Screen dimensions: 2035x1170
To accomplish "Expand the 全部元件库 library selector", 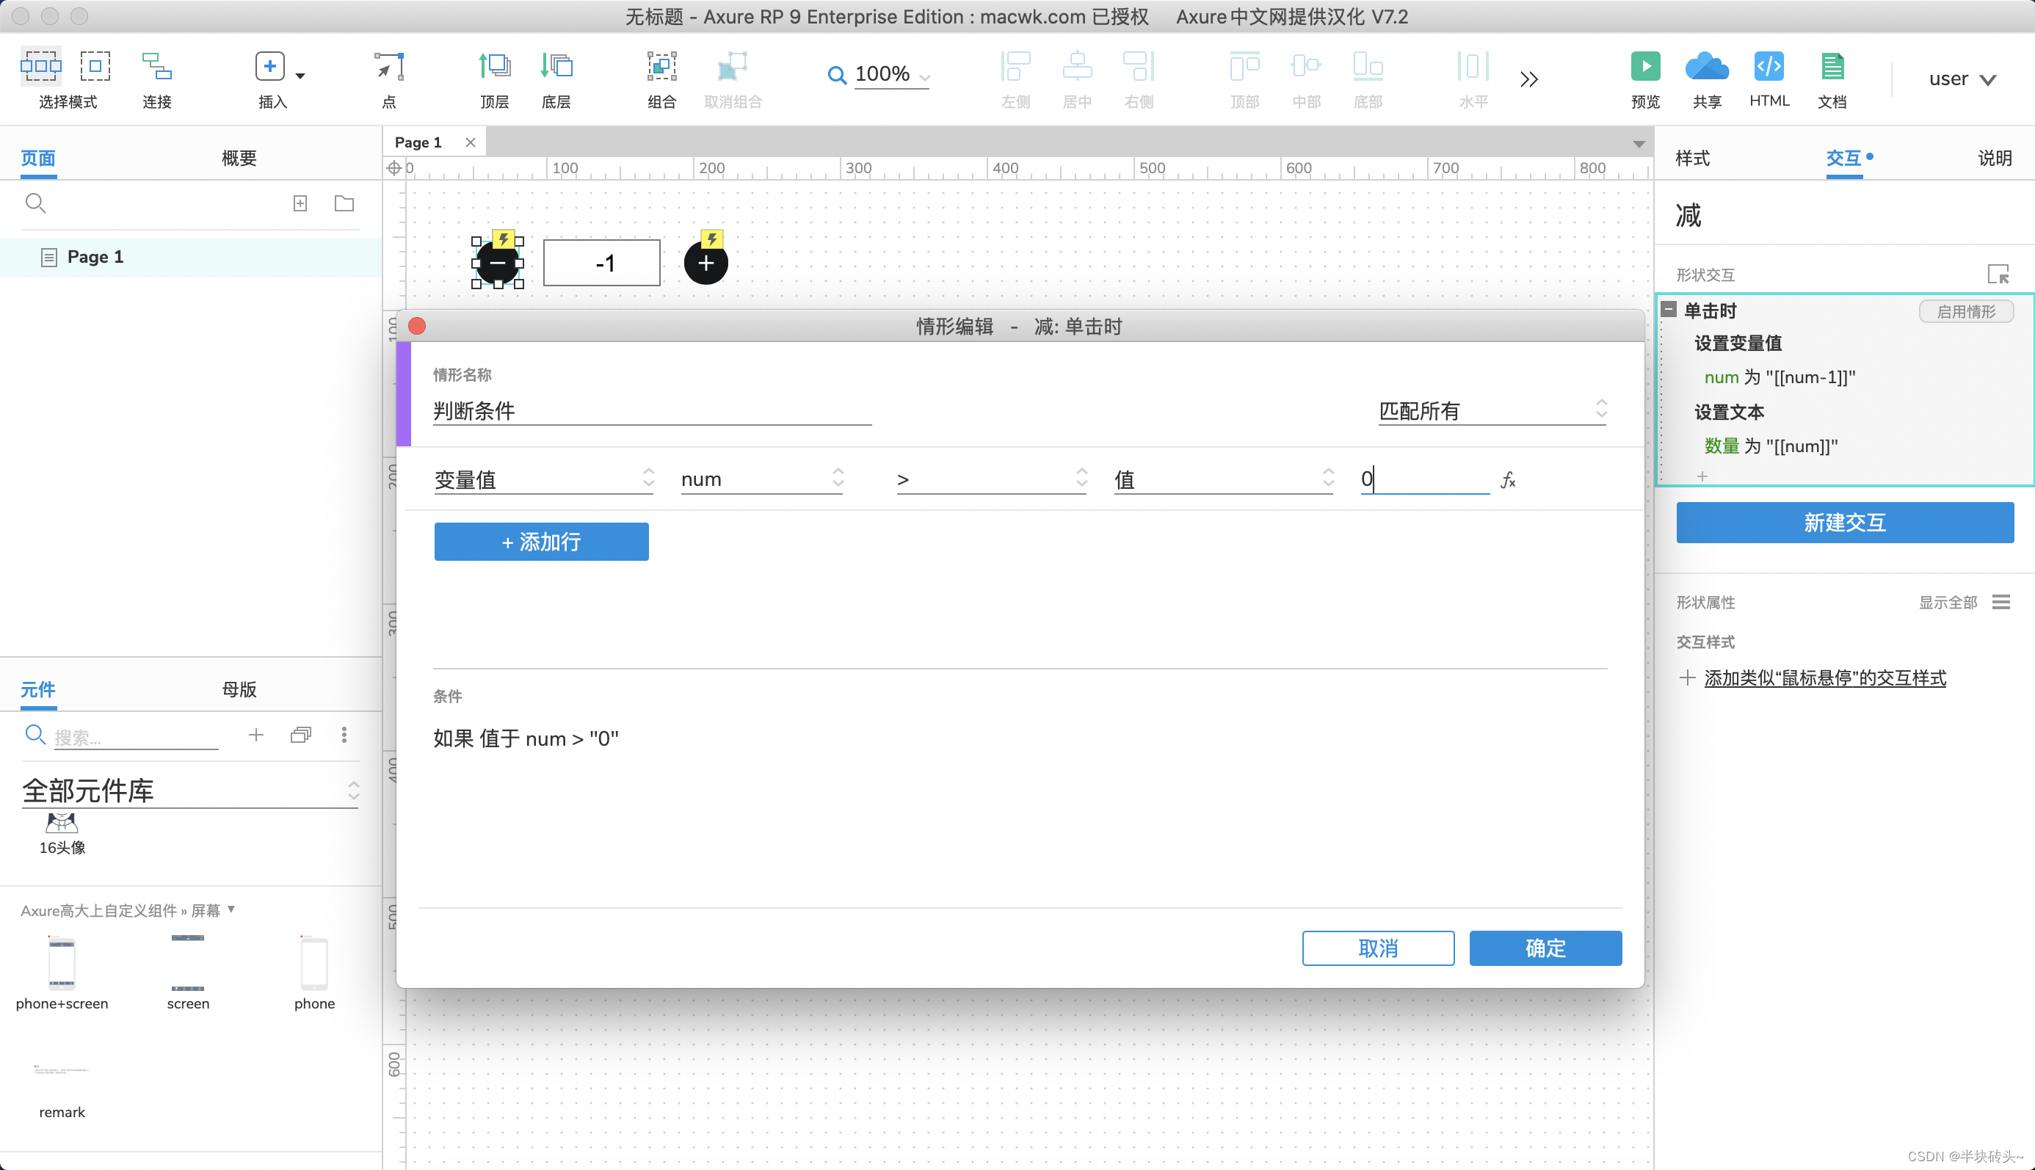I will click(x=189, y=791).
